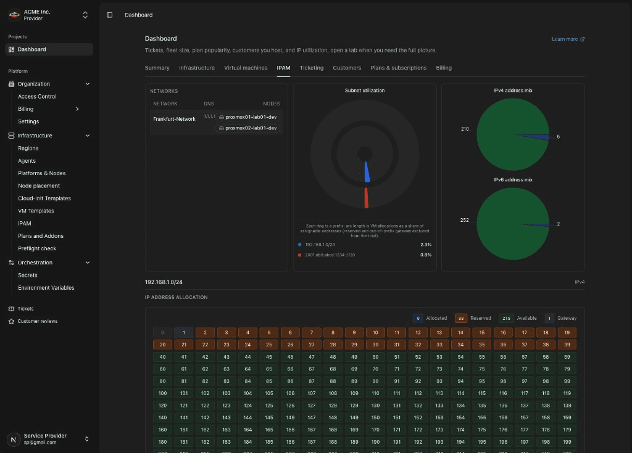Image resolution: width=632 pixels, height=453 pixels.
Task: Switch to the Summary tab
Action: [x=157, y=68]
